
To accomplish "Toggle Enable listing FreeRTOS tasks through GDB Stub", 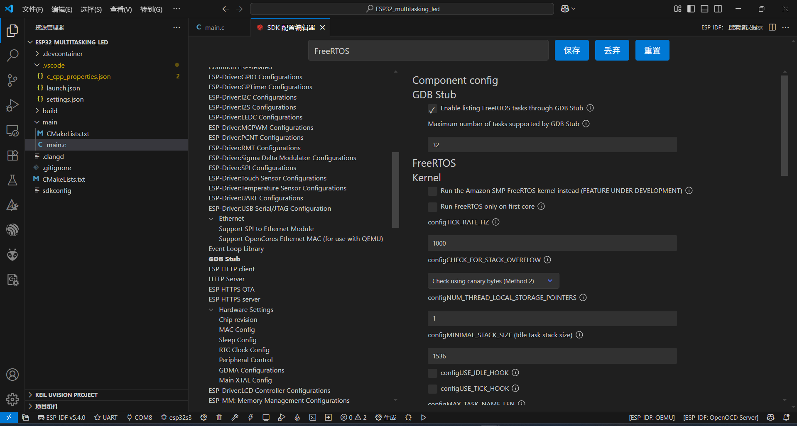I will [x=432, y=110].
